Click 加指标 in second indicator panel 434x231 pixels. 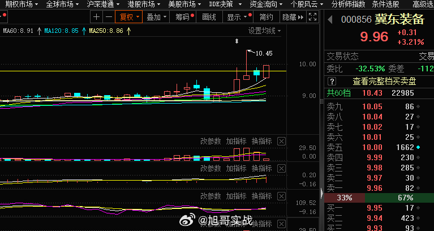[x=236, y=168]
